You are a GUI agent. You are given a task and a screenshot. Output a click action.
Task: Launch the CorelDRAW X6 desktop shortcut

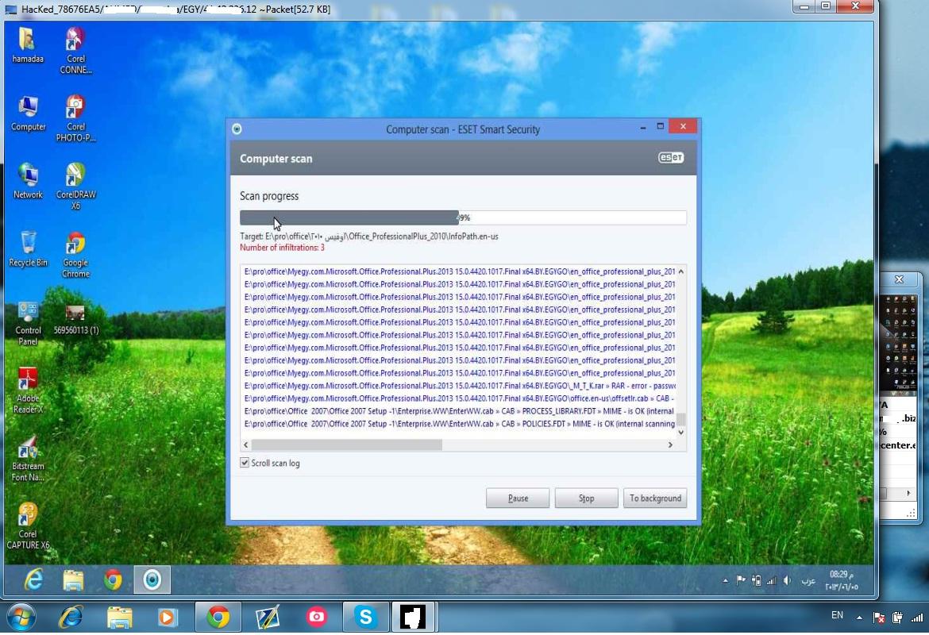(x=75, y=187)
